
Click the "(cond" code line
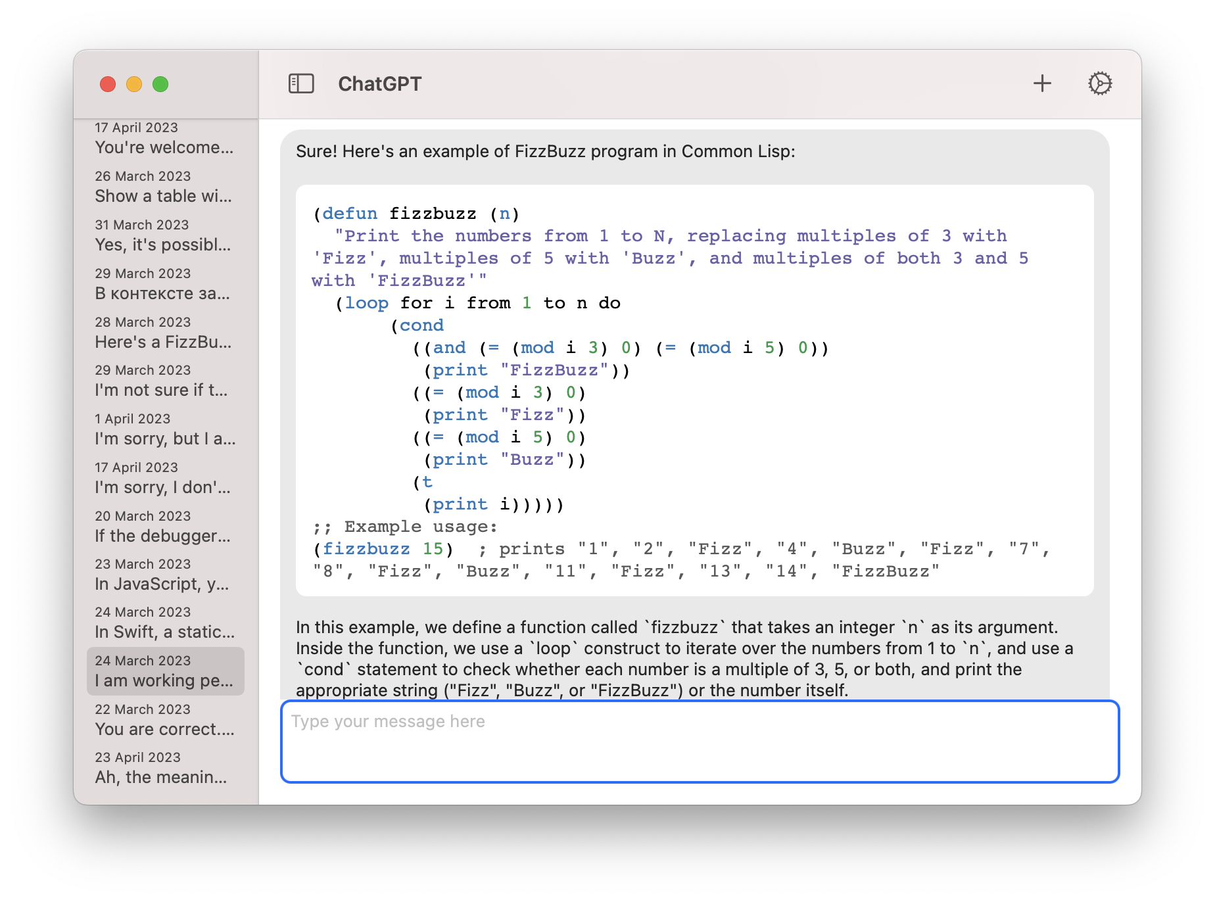coord(417,325)
